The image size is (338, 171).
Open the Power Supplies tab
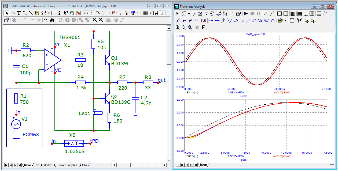click(67, 165)
